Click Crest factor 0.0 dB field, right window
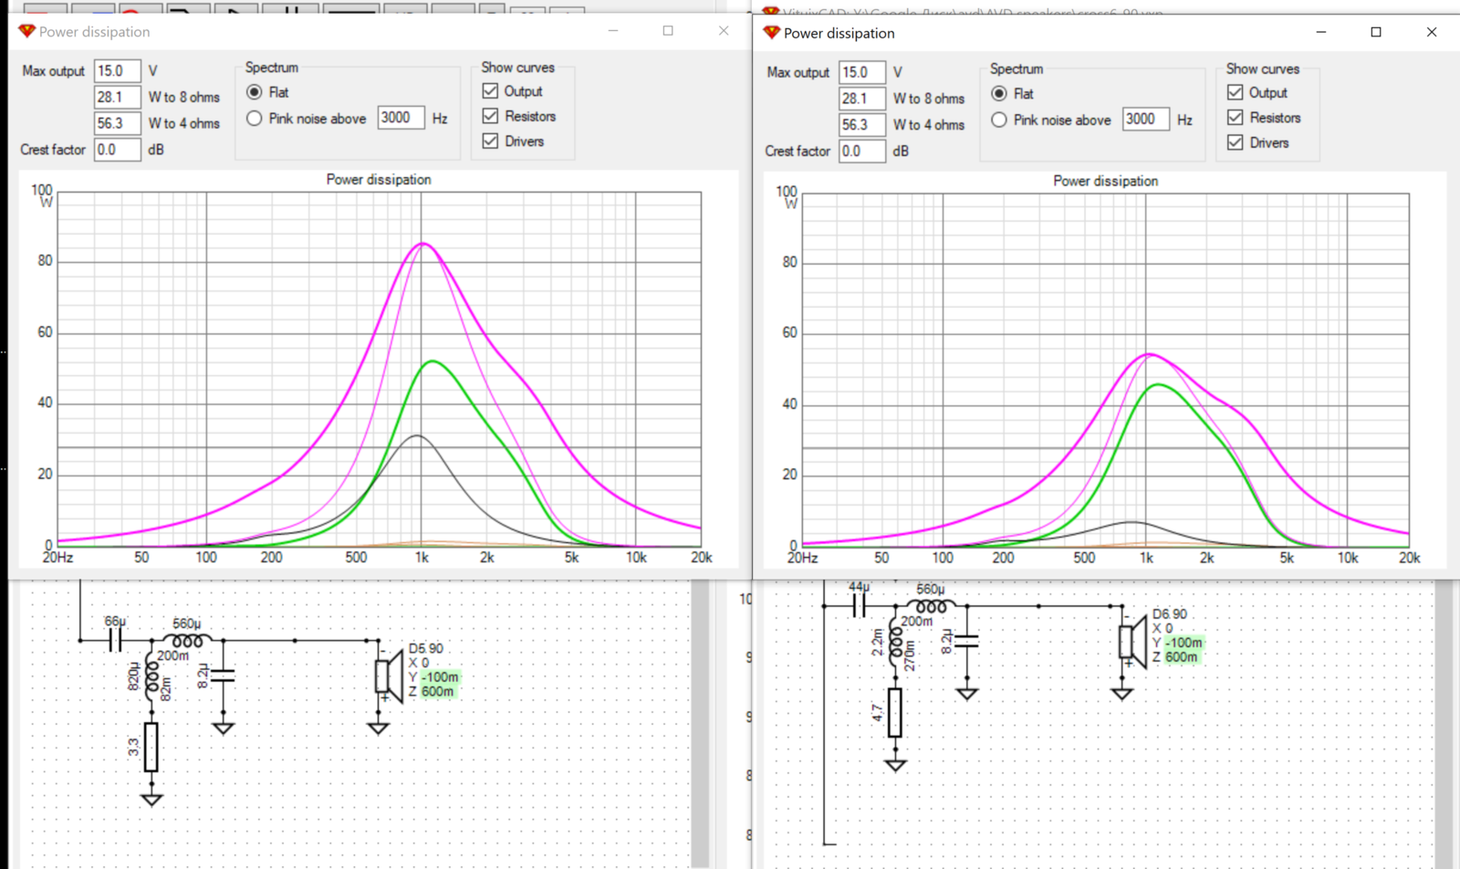 (862, 152)
